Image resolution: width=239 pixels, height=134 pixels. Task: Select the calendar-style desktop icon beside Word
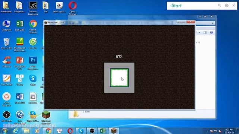tap(33, 98)
